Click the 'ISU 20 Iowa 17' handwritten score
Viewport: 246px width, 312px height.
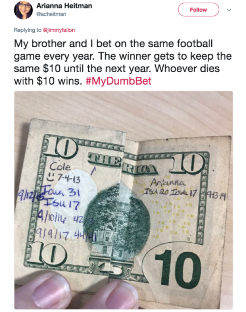pyautogui.click(x=170, y=192)
